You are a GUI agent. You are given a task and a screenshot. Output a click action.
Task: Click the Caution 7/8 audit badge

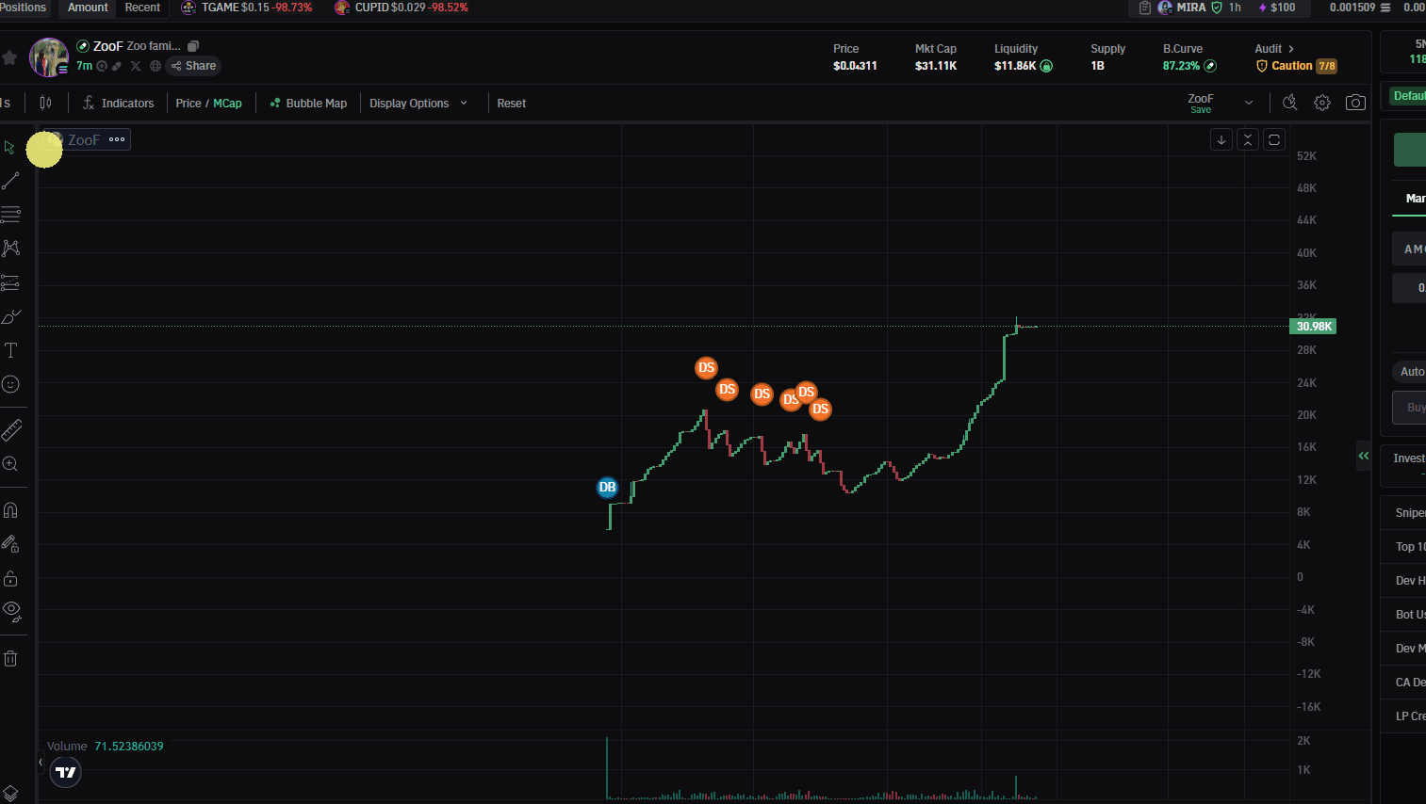(1297, 66)
